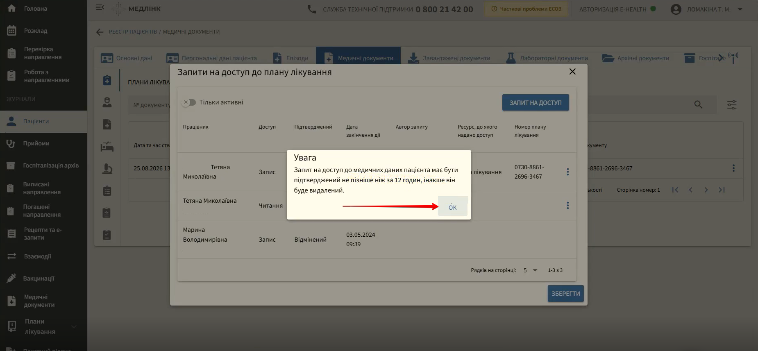
Task: Click Дата закінчення дії column header
Action: [x=363, y=131]
